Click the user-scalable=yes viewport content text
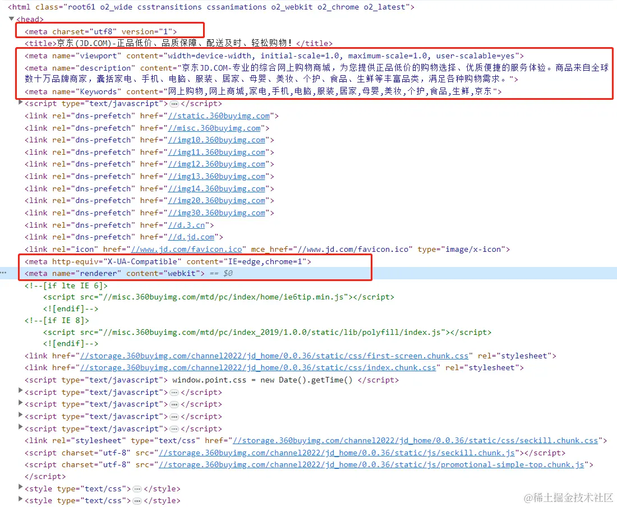This screenshot has height=507, width=617. pyautogui.click(x=475, y=56)
